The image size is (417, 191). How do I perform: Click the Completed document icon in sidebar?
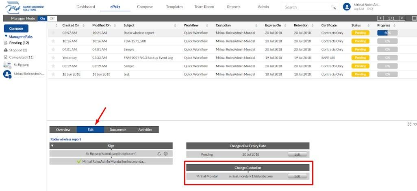point(6,57)
